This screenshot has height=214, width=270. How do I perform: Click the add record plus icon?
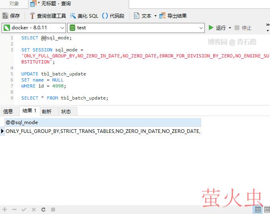click(5, 210)
